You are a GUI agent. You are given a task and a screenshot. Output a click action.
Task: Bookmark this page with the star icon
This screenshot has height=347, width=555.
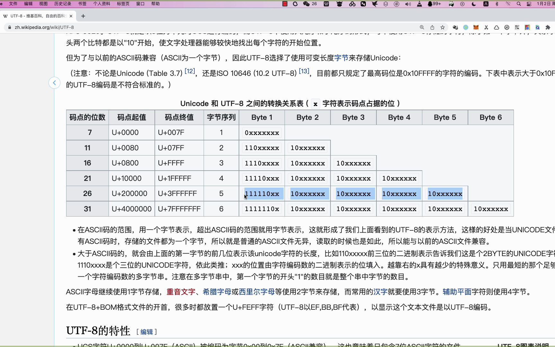(443, 27)
